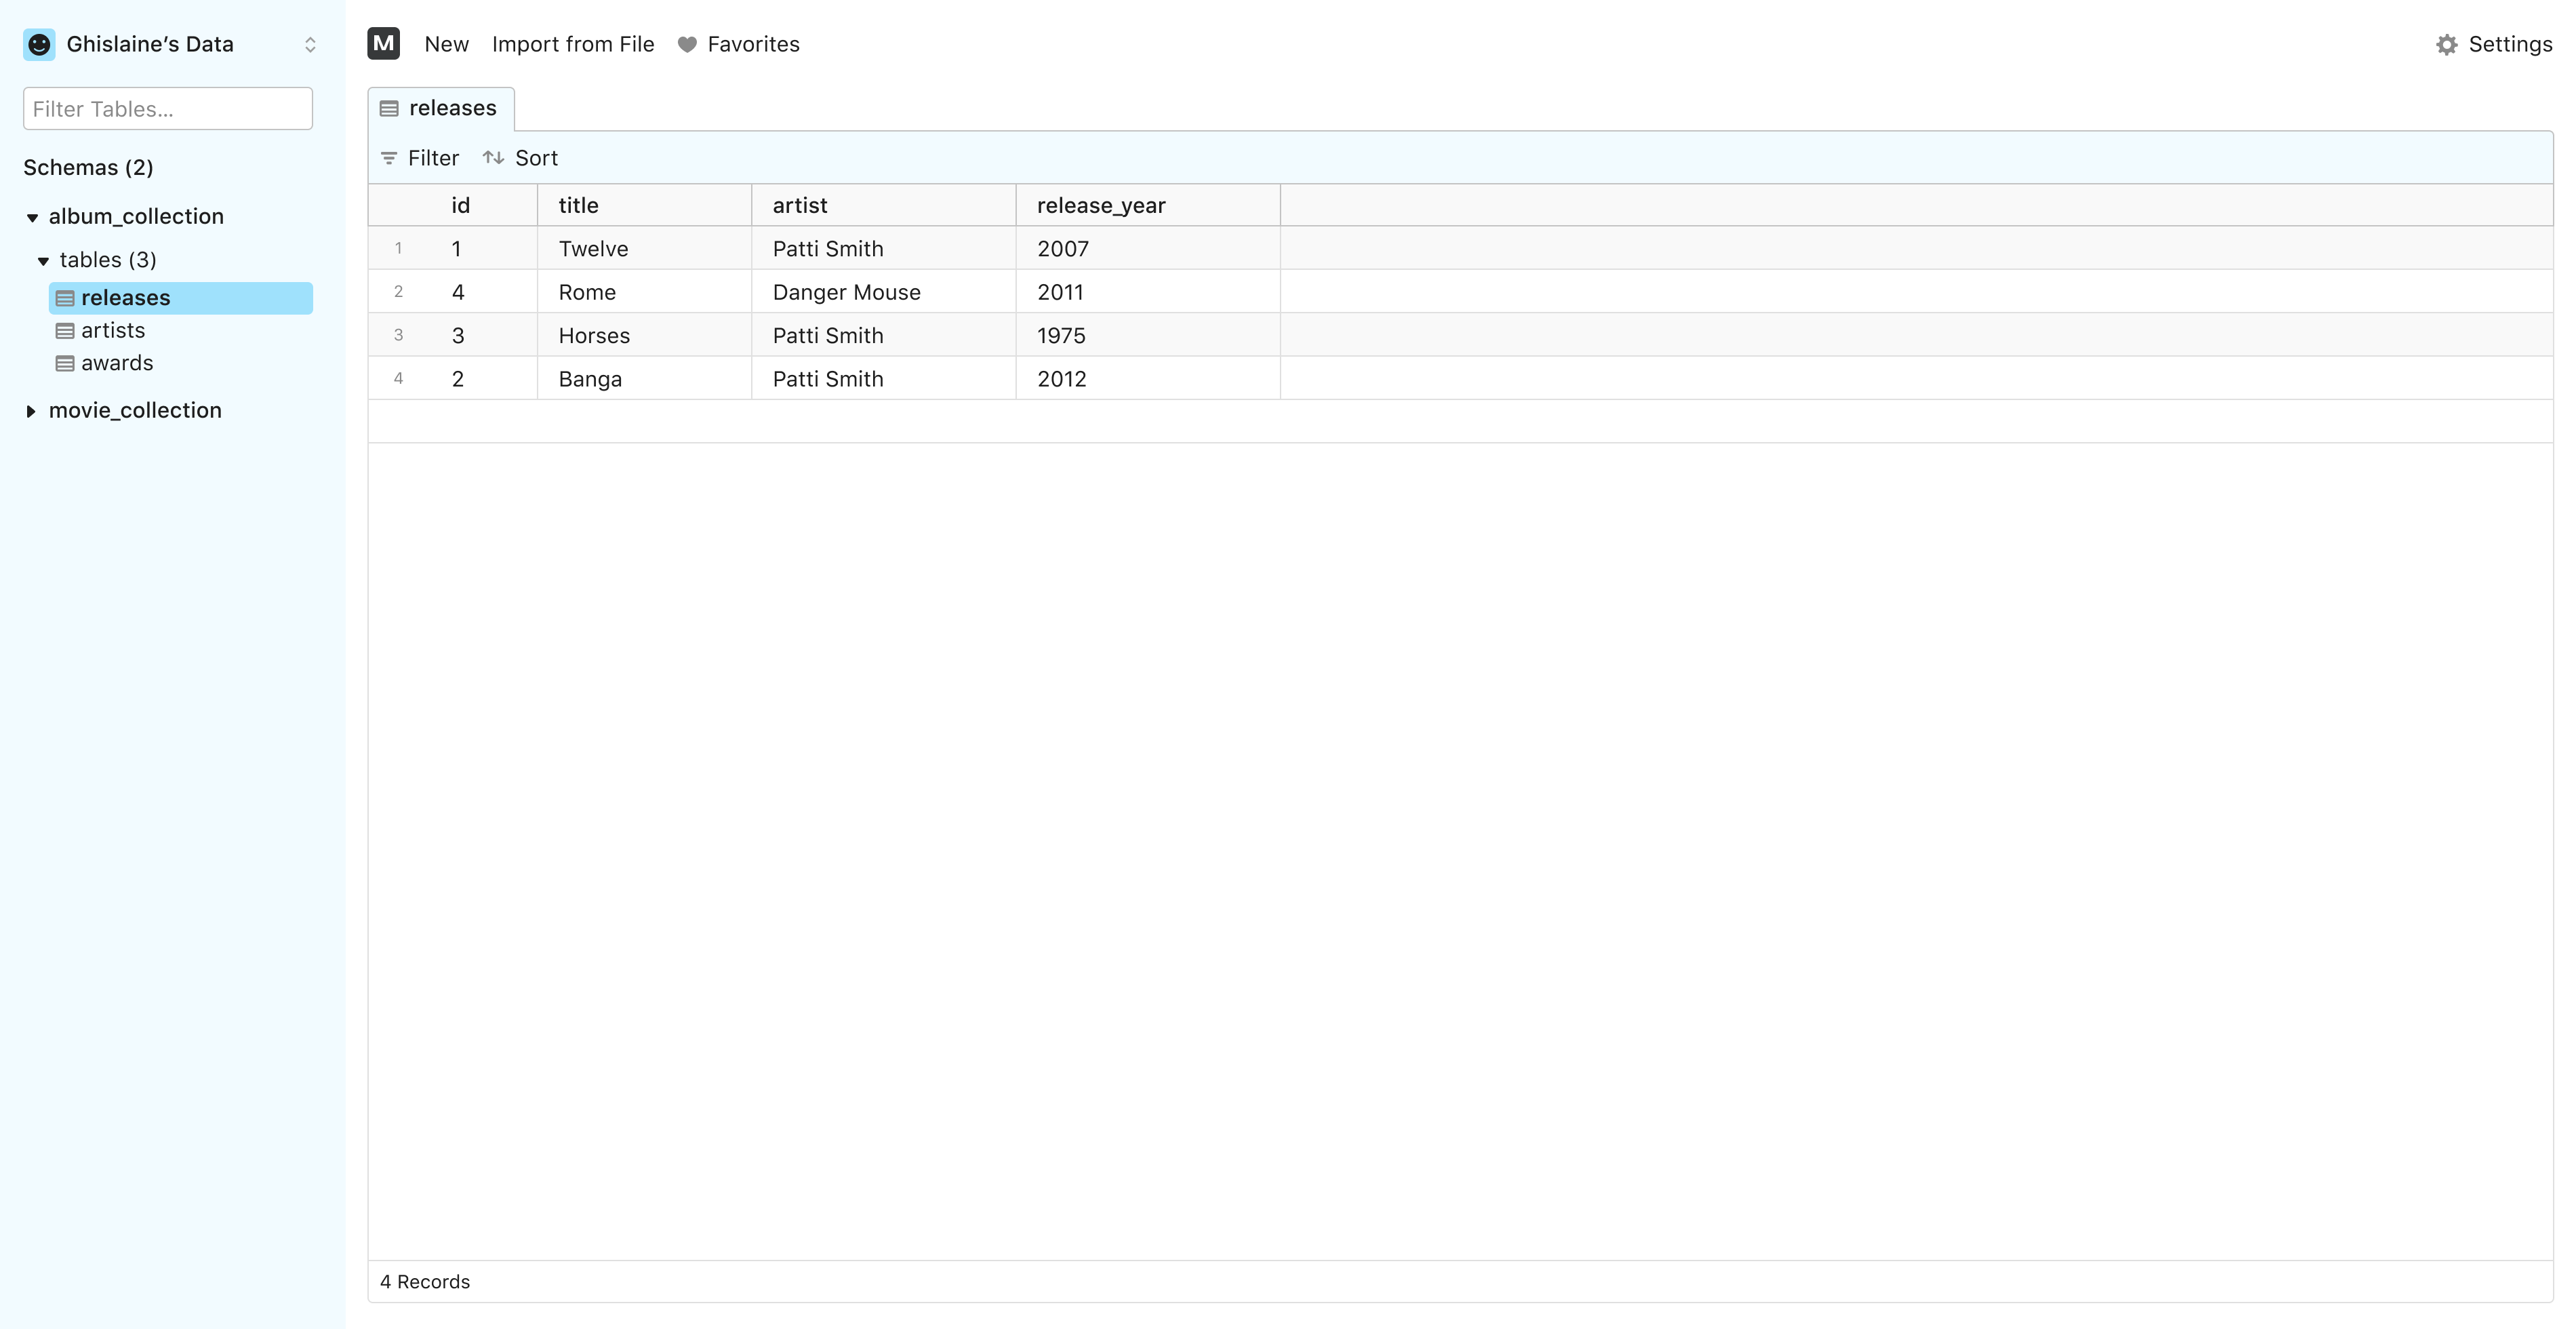Click row number 2 of Rome row
Image resolution: width=2576 pixels, height=1329 pixels.
coord(398,292)
